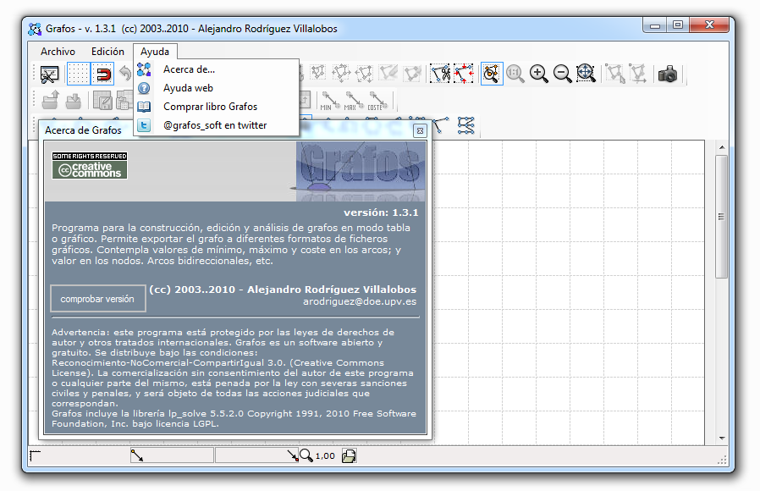Toggle the red magnet snap tool
The height and width of the screenshot is (491, 760).
click(x=104, y=72)
